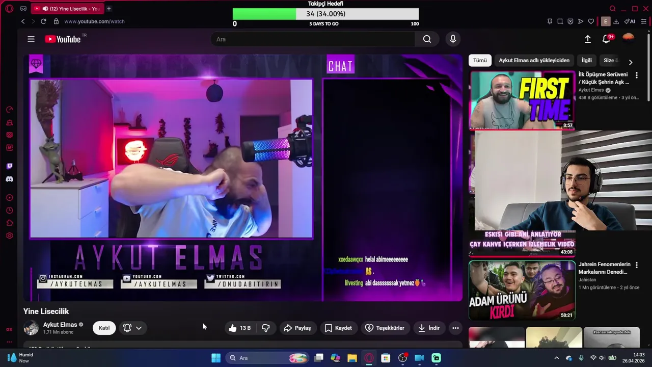Click the Katıl join button
652x367 pixels.
(x=104, y=328)
